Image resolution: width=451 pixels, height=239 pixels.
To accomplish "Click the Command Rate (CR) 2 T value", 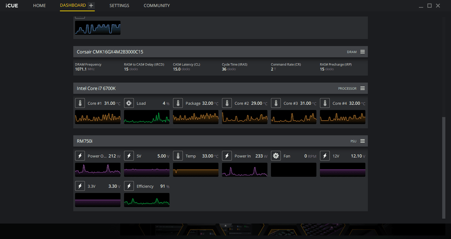I will click(x=273, y=69).
